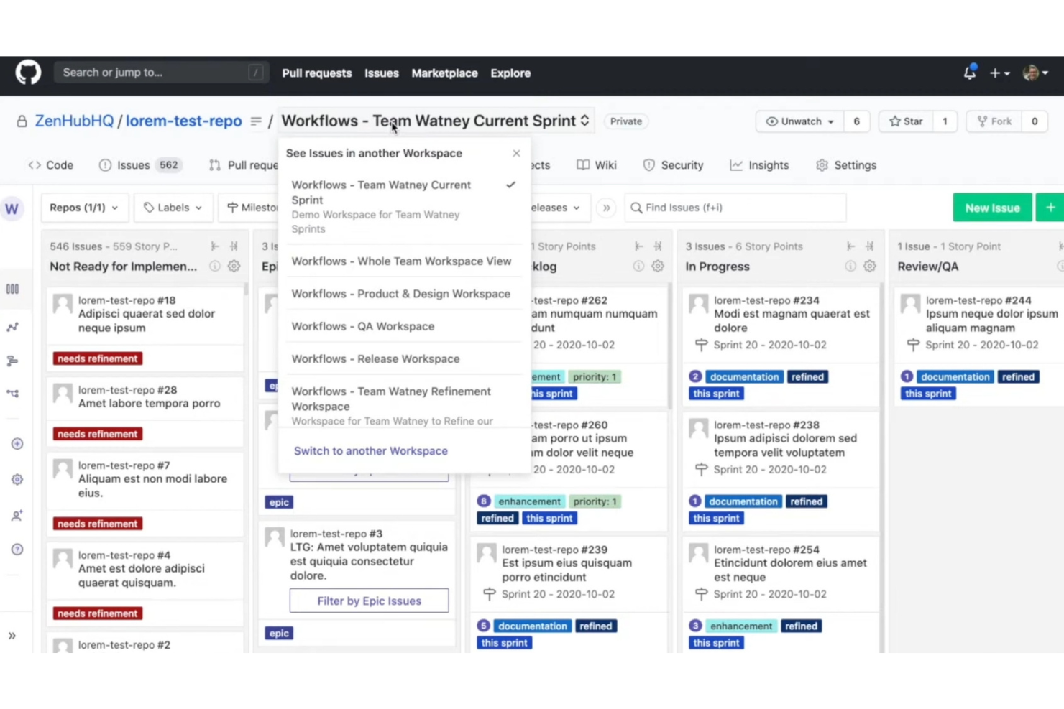Open the Board icon in left sidebar
The height and width of the screenshot is (709, 1064).
pos(12,289)
